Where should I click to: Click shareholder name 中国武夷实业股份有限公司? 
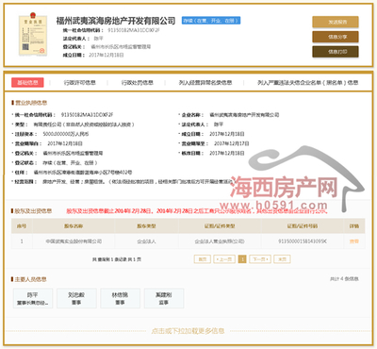74,241
